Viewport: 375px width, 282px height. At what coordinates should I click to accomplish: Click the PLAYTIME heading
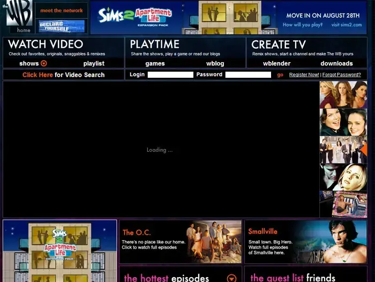(x=154, y=44)
